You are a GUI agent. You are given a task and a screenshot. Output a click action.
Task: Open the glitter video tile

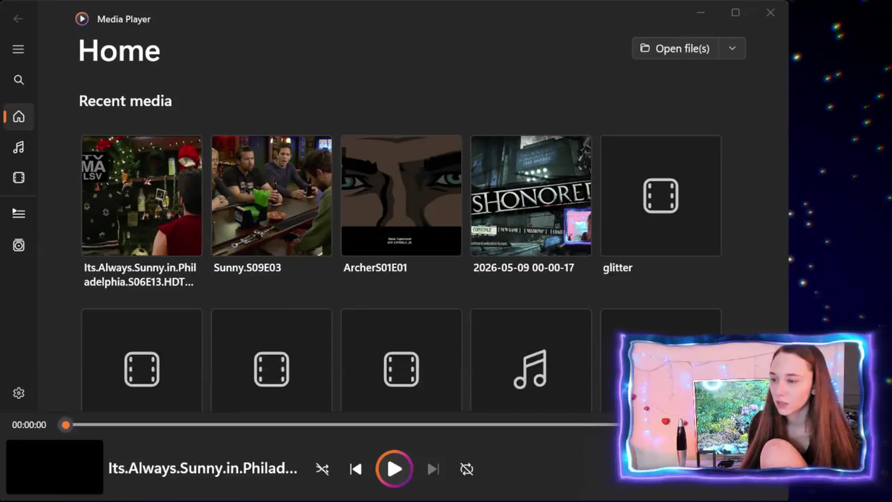[x=661, y=196]
